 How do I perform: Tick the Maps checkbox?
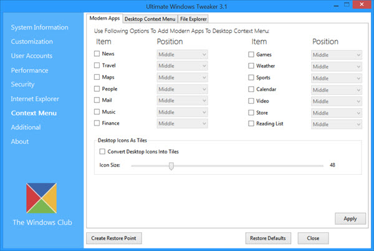[97, 77]
